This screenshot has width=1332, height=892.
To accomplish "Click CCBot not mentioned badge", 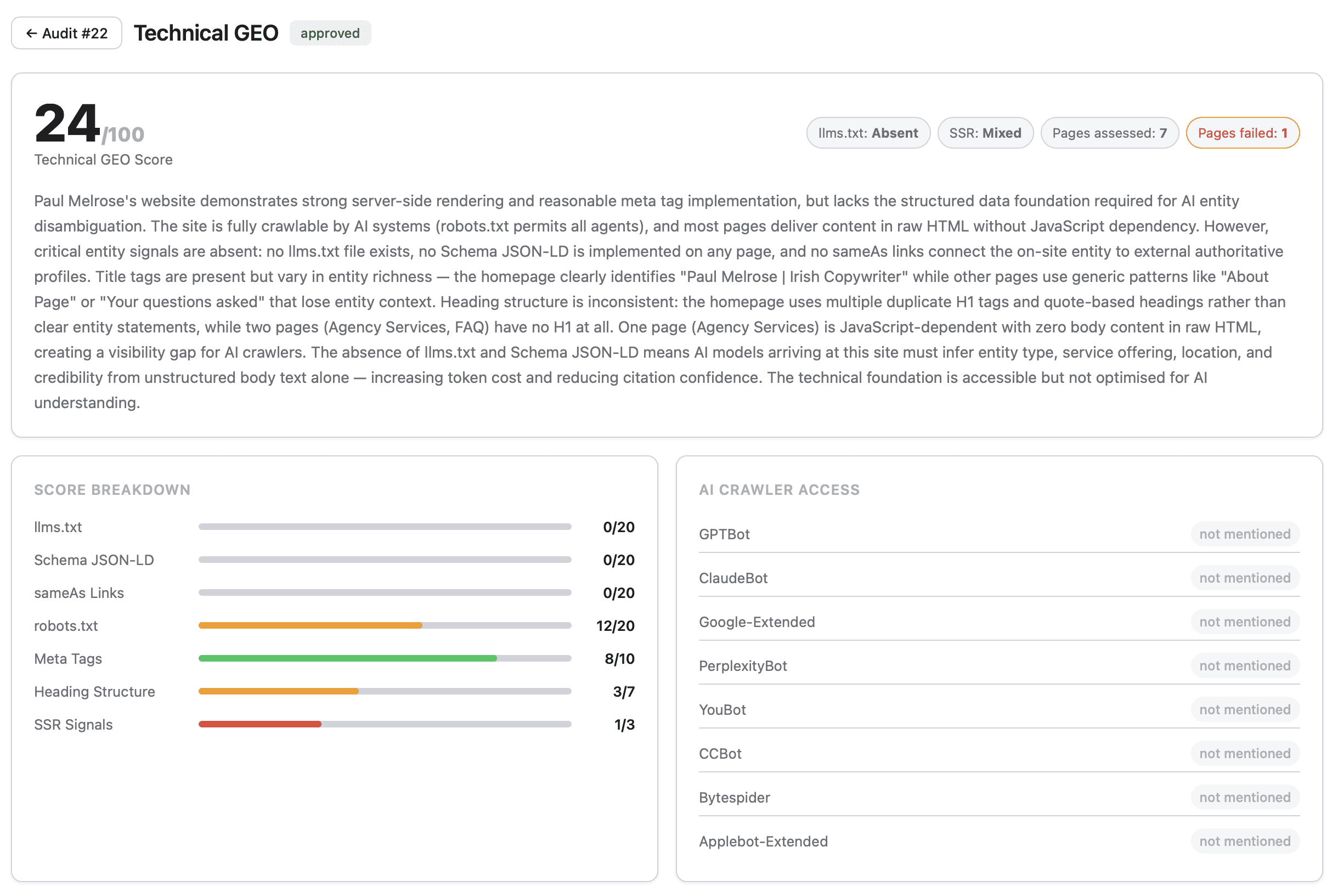I will coord(1244,753).
